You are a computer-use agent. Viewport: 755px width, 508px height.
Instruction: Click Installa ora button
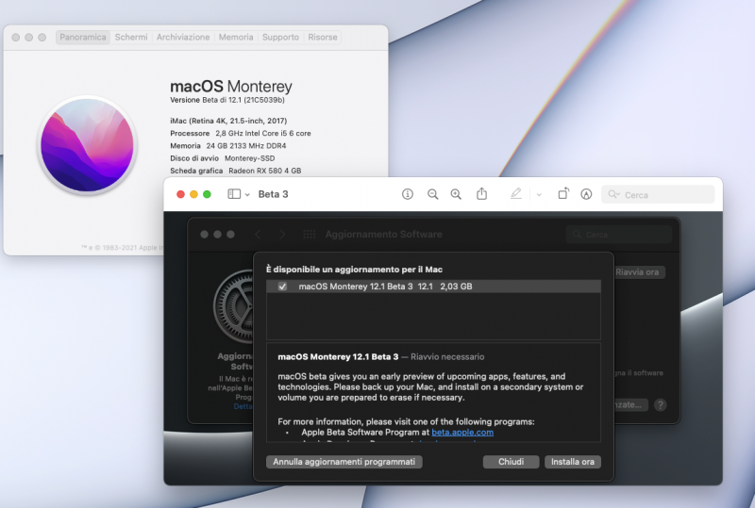pyautogui.click(x=573, y=462)
